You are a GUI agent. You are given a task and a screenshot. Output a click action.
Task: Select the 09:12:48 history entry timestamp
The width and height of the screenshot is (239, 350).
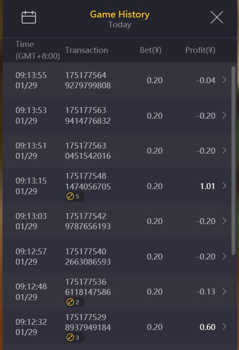31,292
